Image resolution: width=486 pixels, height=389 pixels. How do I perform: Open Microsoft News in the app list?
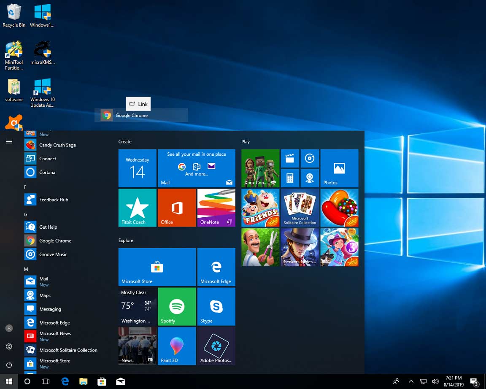tap(67, 336)
